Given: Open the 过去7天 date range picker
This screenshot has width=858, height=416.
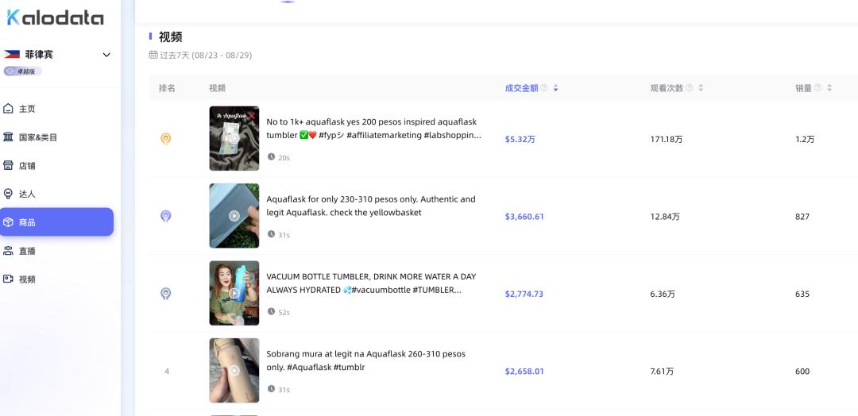Looking at the screenshot, I should pos(206,56).
